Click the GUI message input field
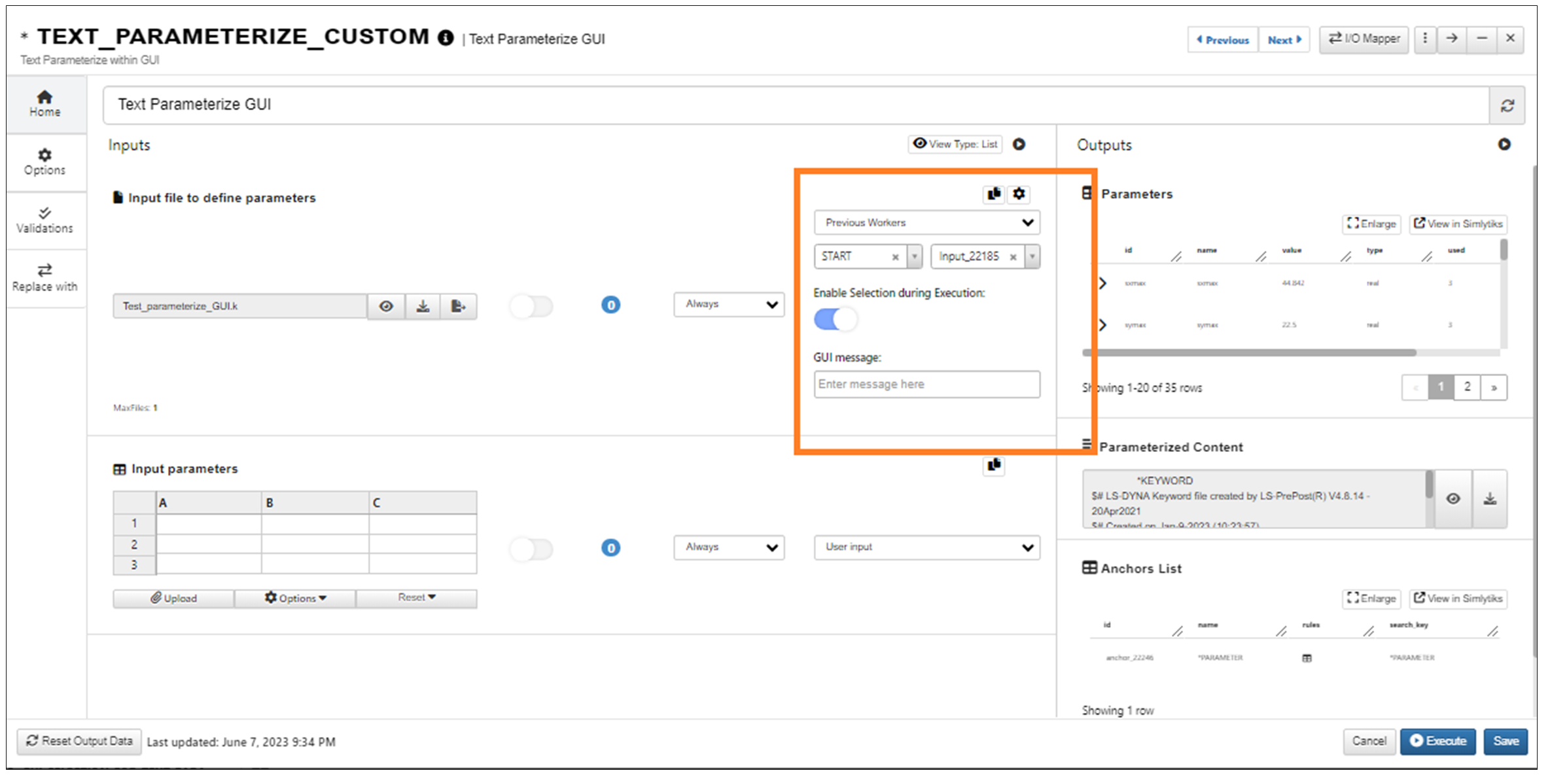Viewport: 1550px width, 775px height. 926,385
